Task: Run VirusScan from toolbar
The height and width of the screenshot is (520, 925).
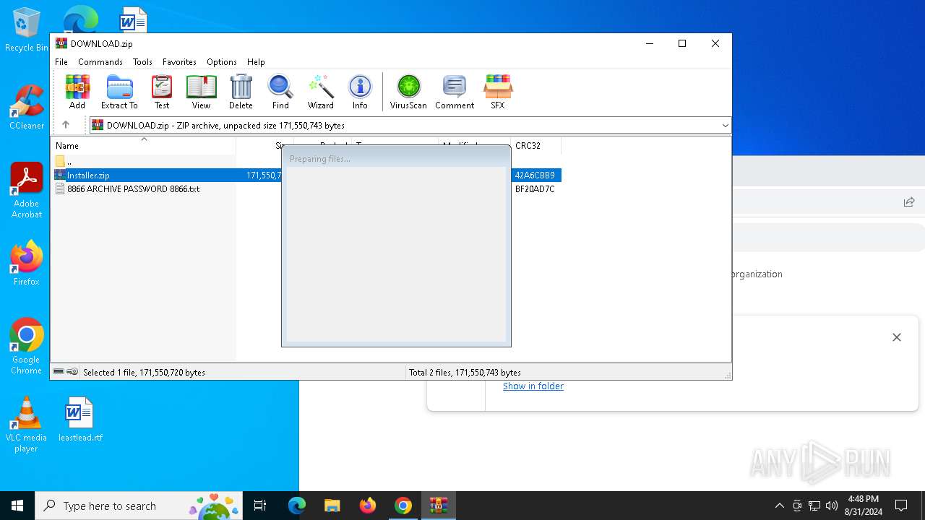Action: (x=408, y=92)
